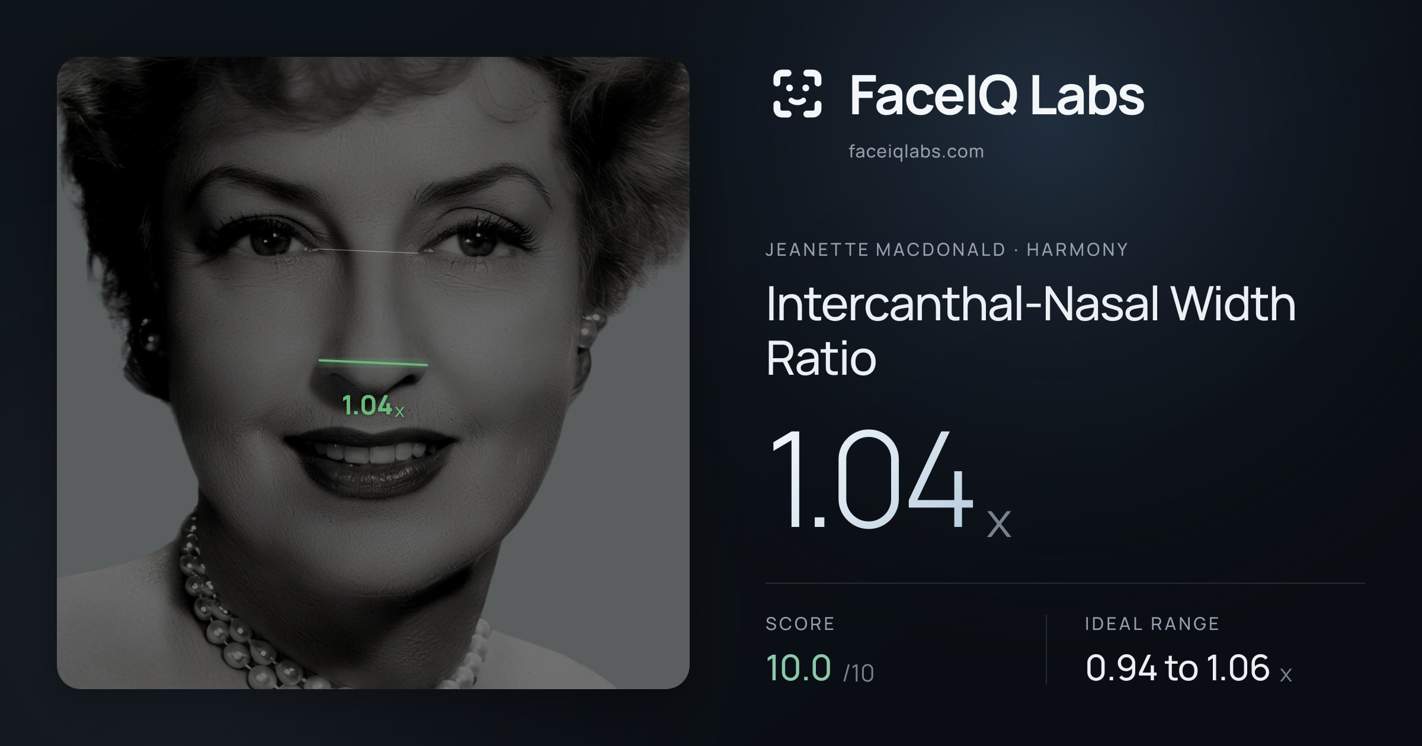Screen dimensions: 1422x746
Task: Click the portrait photo thumbnail
Action: 373,372
